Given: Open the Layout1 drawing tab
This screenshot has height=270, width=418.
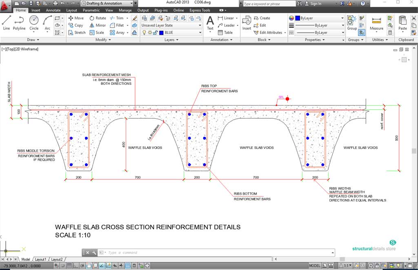Looking at the screenshot, I should [x=40, y=259].
